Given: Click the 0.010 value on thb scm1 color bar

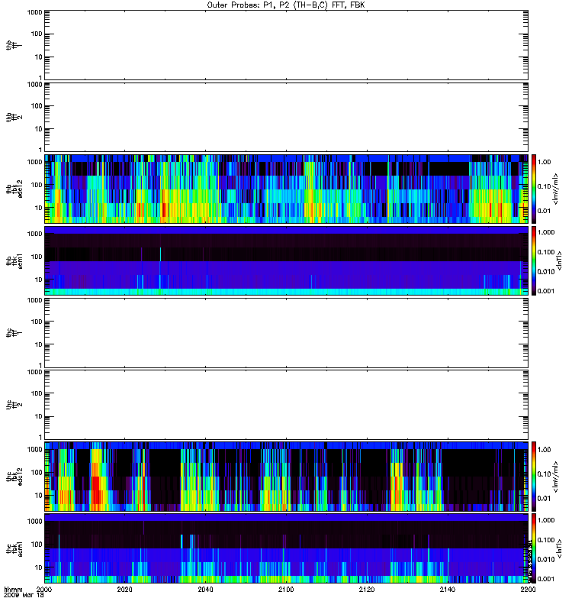Looking at the screenshot, I should coord(545,272).
